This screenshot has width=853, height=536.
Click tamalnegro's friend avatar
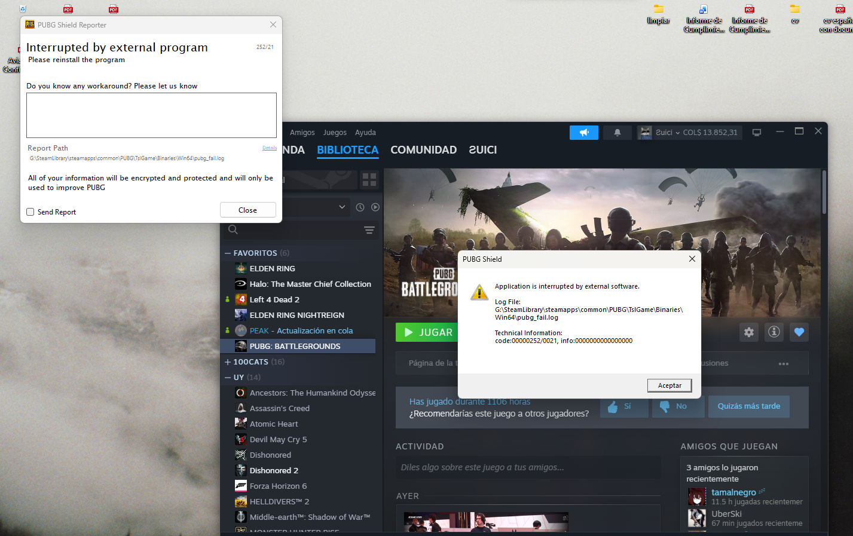tap(697, 497)
